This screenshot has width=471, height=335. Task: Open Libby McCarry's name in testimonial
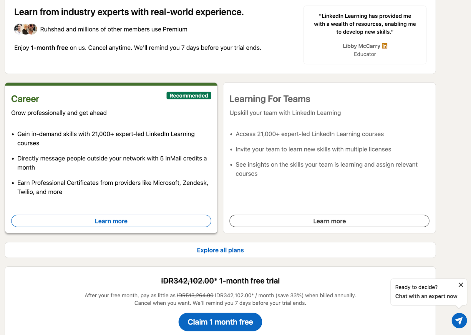(x=361, y=46)
